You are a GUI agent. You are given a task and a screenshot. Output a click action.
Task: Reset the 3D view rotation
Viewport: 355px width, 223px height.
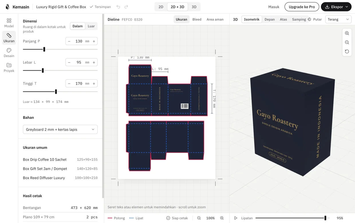347,51
